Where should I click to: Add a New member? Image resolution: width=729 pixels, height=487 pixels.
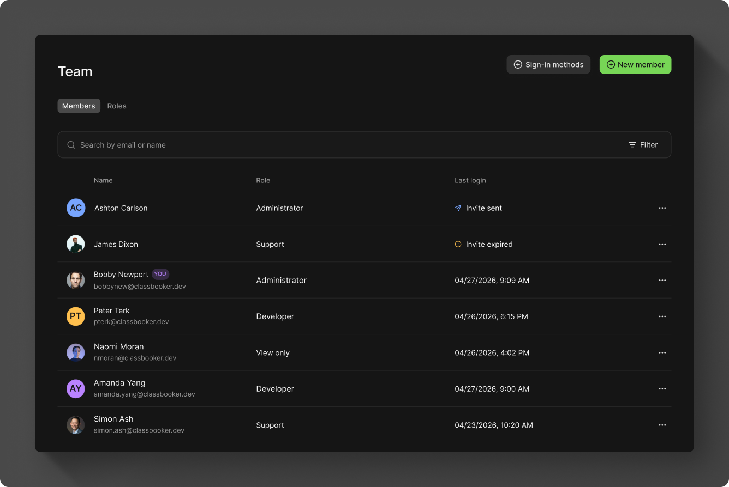(x=635, y=64)
